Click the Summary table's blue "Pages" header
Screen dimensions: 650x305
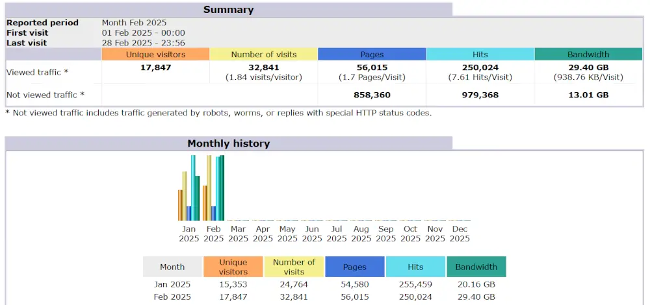[x=372, y=55]
